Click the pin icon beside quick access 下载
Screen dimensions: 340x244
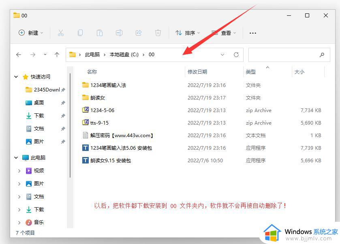pos(63,116)
